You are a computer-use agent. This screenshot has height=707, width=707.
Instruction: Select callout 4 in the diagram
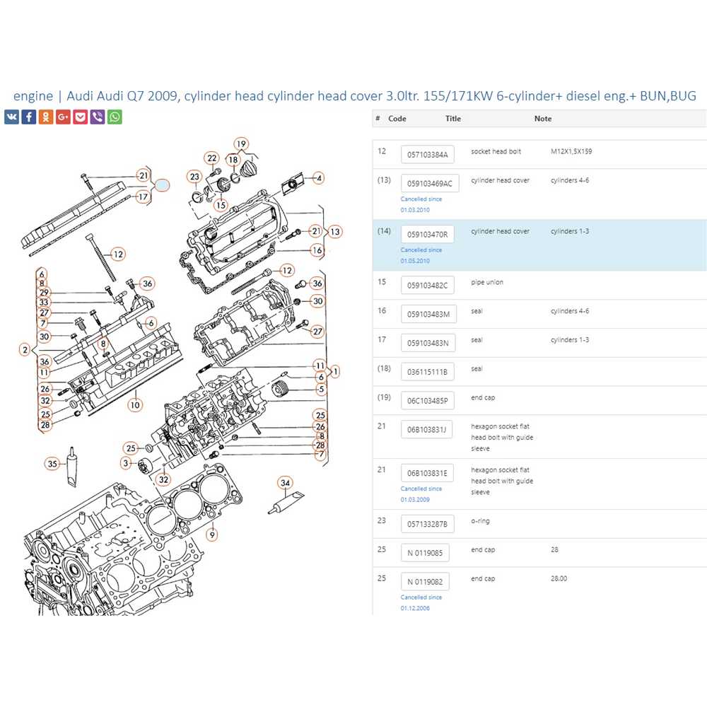319,178
